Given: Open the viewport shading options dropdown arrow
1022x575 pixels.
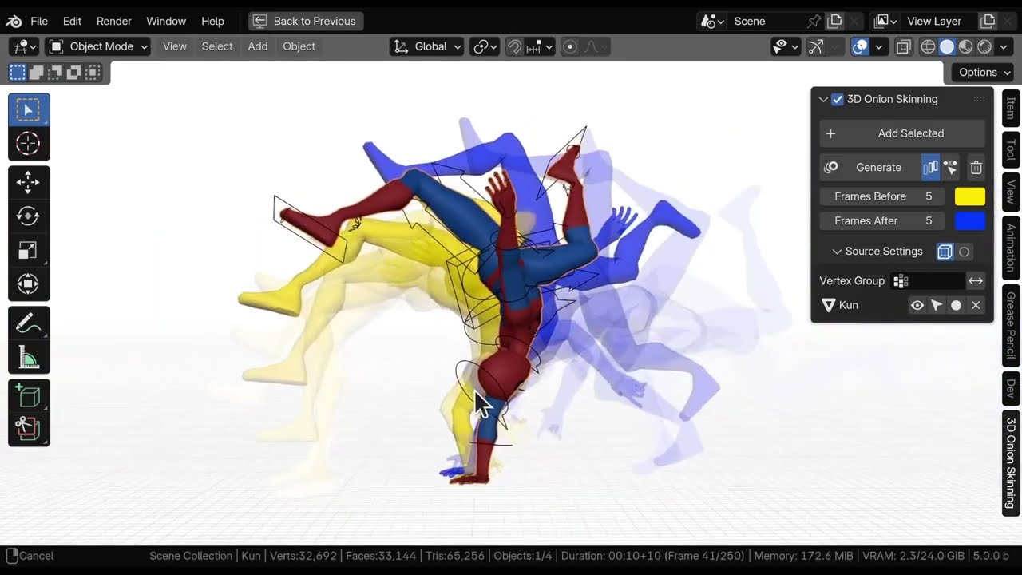Looking at the screenshot, I should coord(1004,47).
